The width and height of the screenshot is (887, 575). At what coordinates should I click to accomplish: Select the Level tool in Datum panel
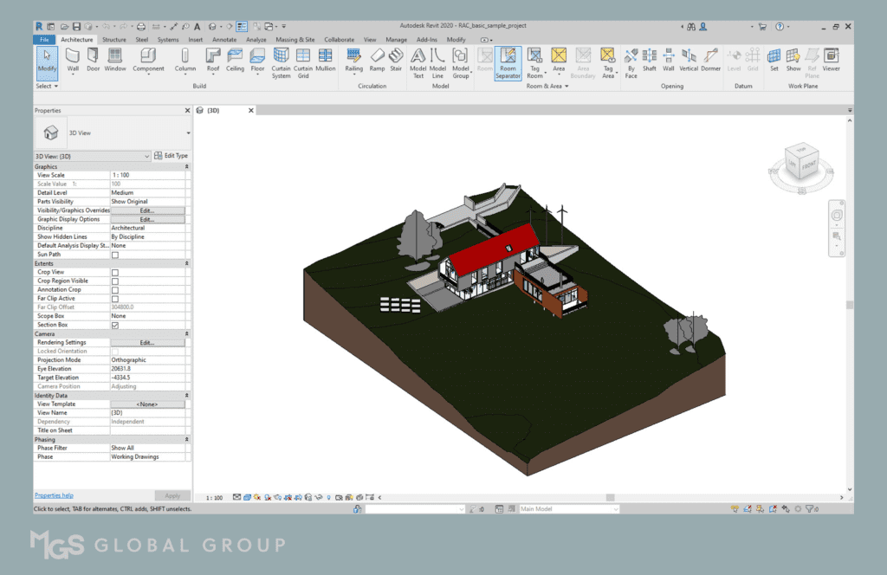point(735,58)
